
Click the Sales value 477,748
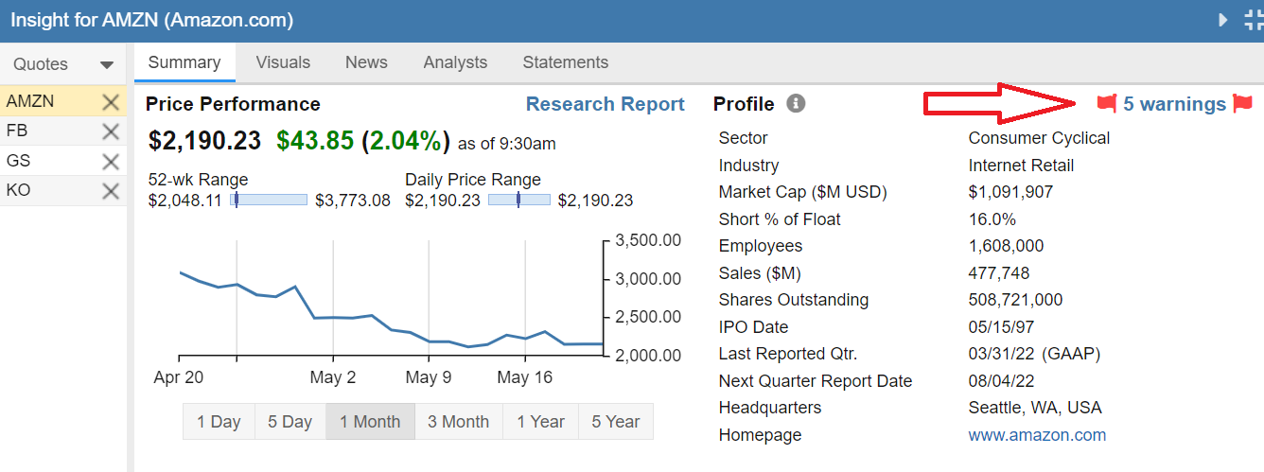point(999,273)
